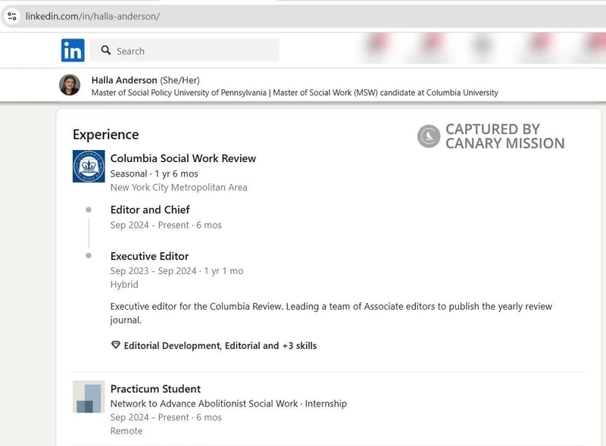This screenshot has width=606, height=446.
Task: Open the LinkedIn home logo
Action: tap(73, 50)
